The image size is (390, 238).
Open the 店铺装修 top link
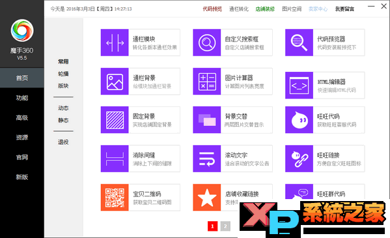point(265,9)
